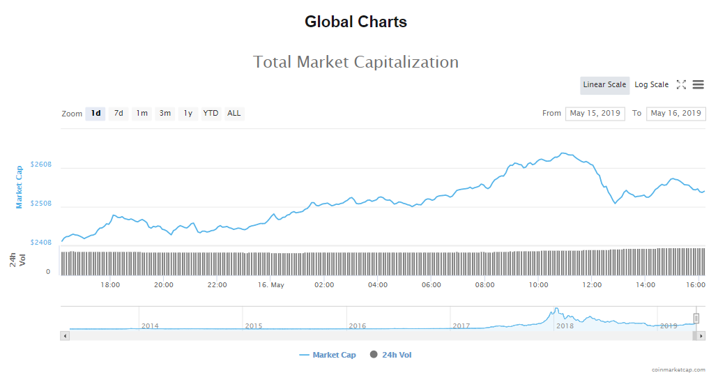Viewport: 718px width, 382px height.
Task: Show ALL time range
Action: click(234, 114)
